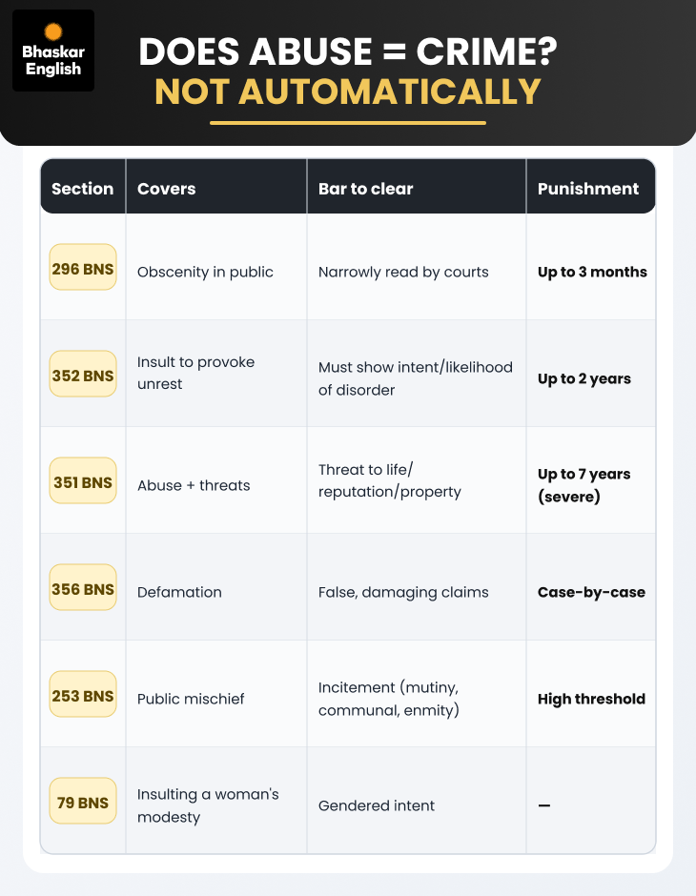The height and width of the screenshot is (896, 696).
Task: Click the 'Obscenity in public' cell
Action: (x=205, y=272)
